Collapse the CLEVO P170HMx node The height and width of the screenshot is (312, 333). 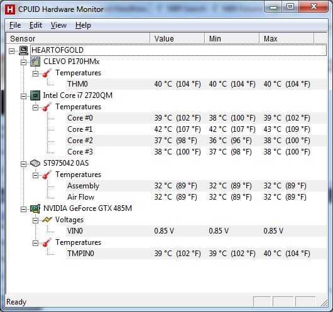point(24,62)
